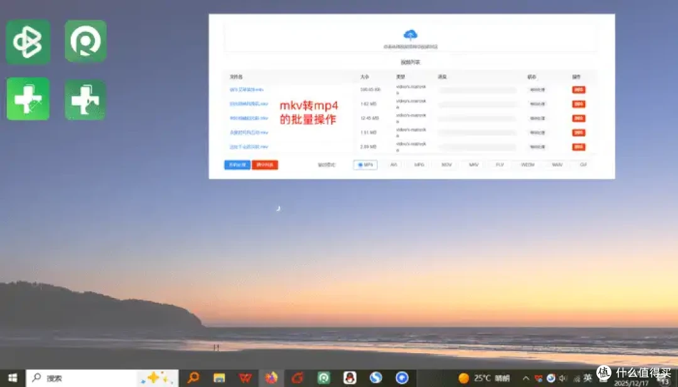Launch the blue S browser on taskbar
This screenshot has width=678, height=387.
point(376,378)
